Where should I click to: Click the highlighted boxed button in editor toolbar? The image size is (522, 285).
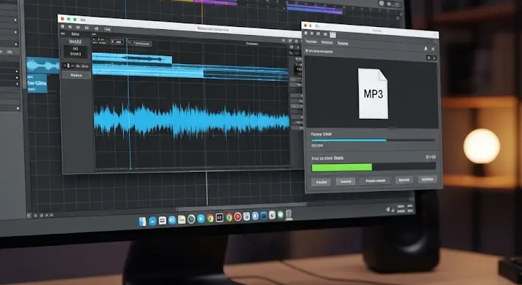point(107,29)
